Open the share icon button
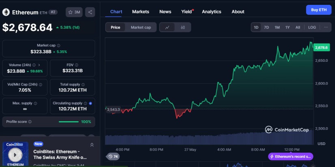335x167 pixels. [90, 12]
